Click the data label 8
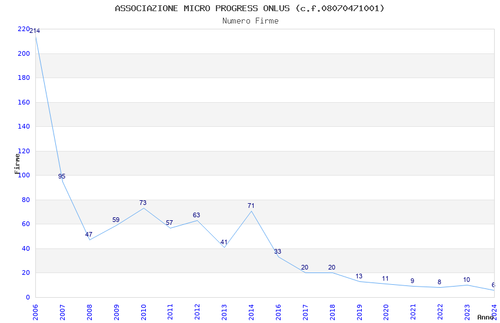Screen dimensions: 500x323 439,282
